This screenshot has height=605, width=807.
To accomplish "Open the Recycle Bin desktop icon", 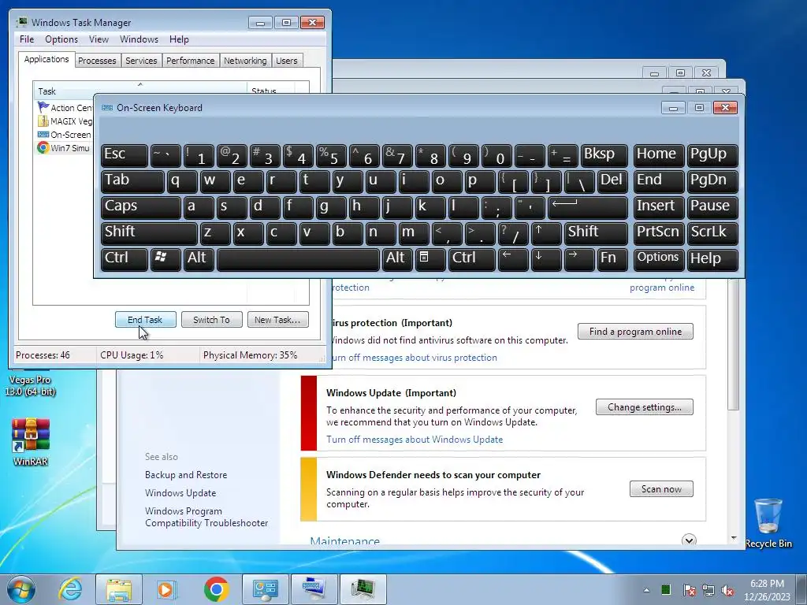I will [x=768, y=523].
